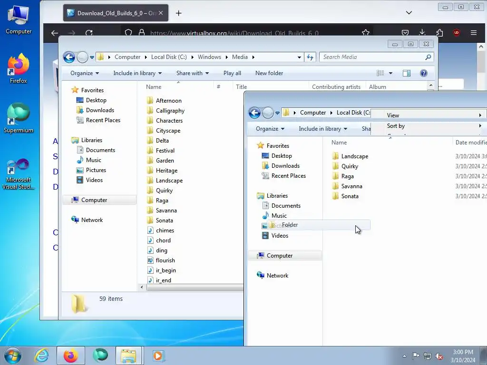This screenshot has width=487, height=365.
Task: Open network tray icon
Action: click(x=428, y=356)
